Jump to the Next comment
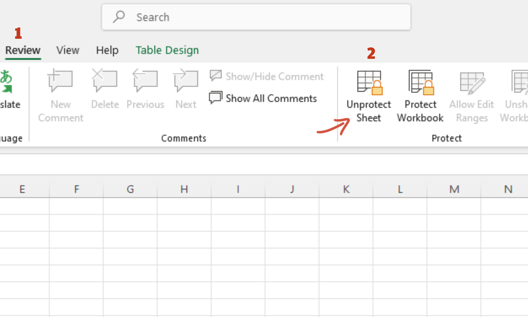Viewport: 528px width, 317px height. click(186, 81)
